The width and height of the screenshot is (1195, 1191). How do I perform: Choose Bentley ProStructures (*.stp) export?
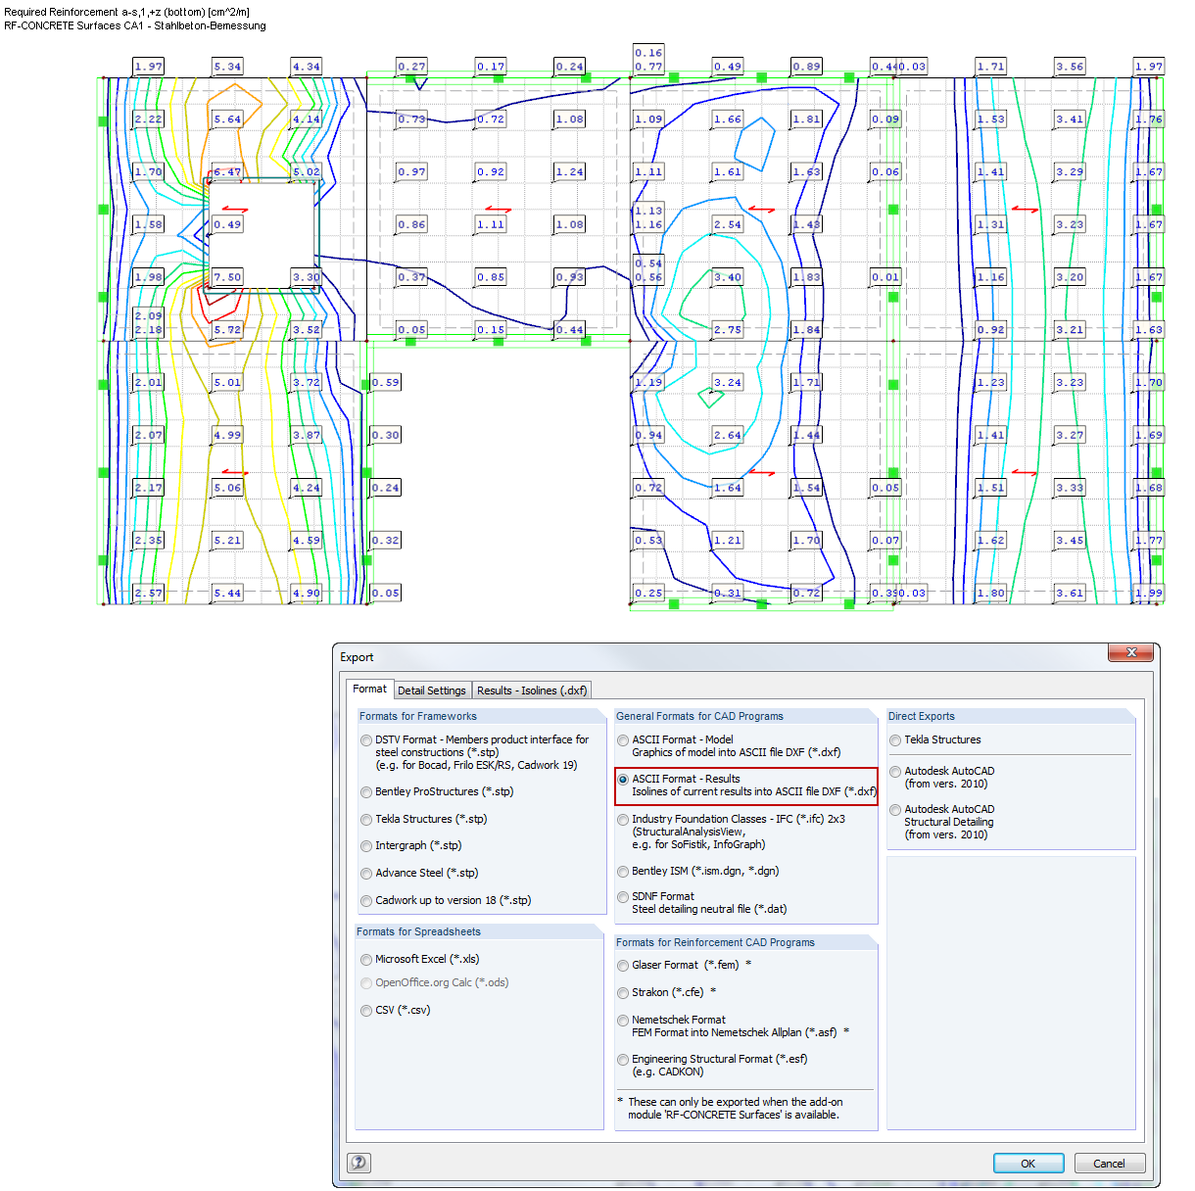click(x=366, y=792)
